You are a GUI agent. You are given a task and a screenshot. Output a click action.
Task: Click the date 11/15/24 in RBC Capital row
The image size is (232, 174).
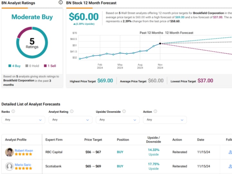tap(203, 152)
